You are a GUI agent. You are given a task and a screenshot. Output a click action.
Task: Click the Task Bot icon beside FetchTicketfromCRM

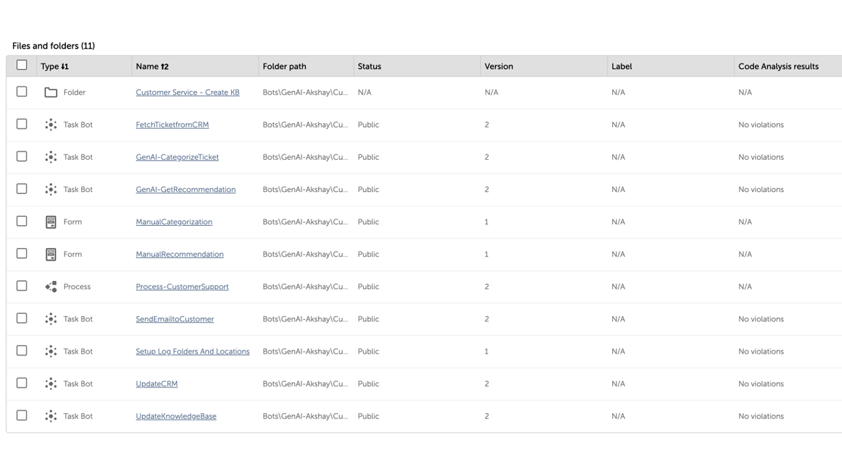[51, 125]
